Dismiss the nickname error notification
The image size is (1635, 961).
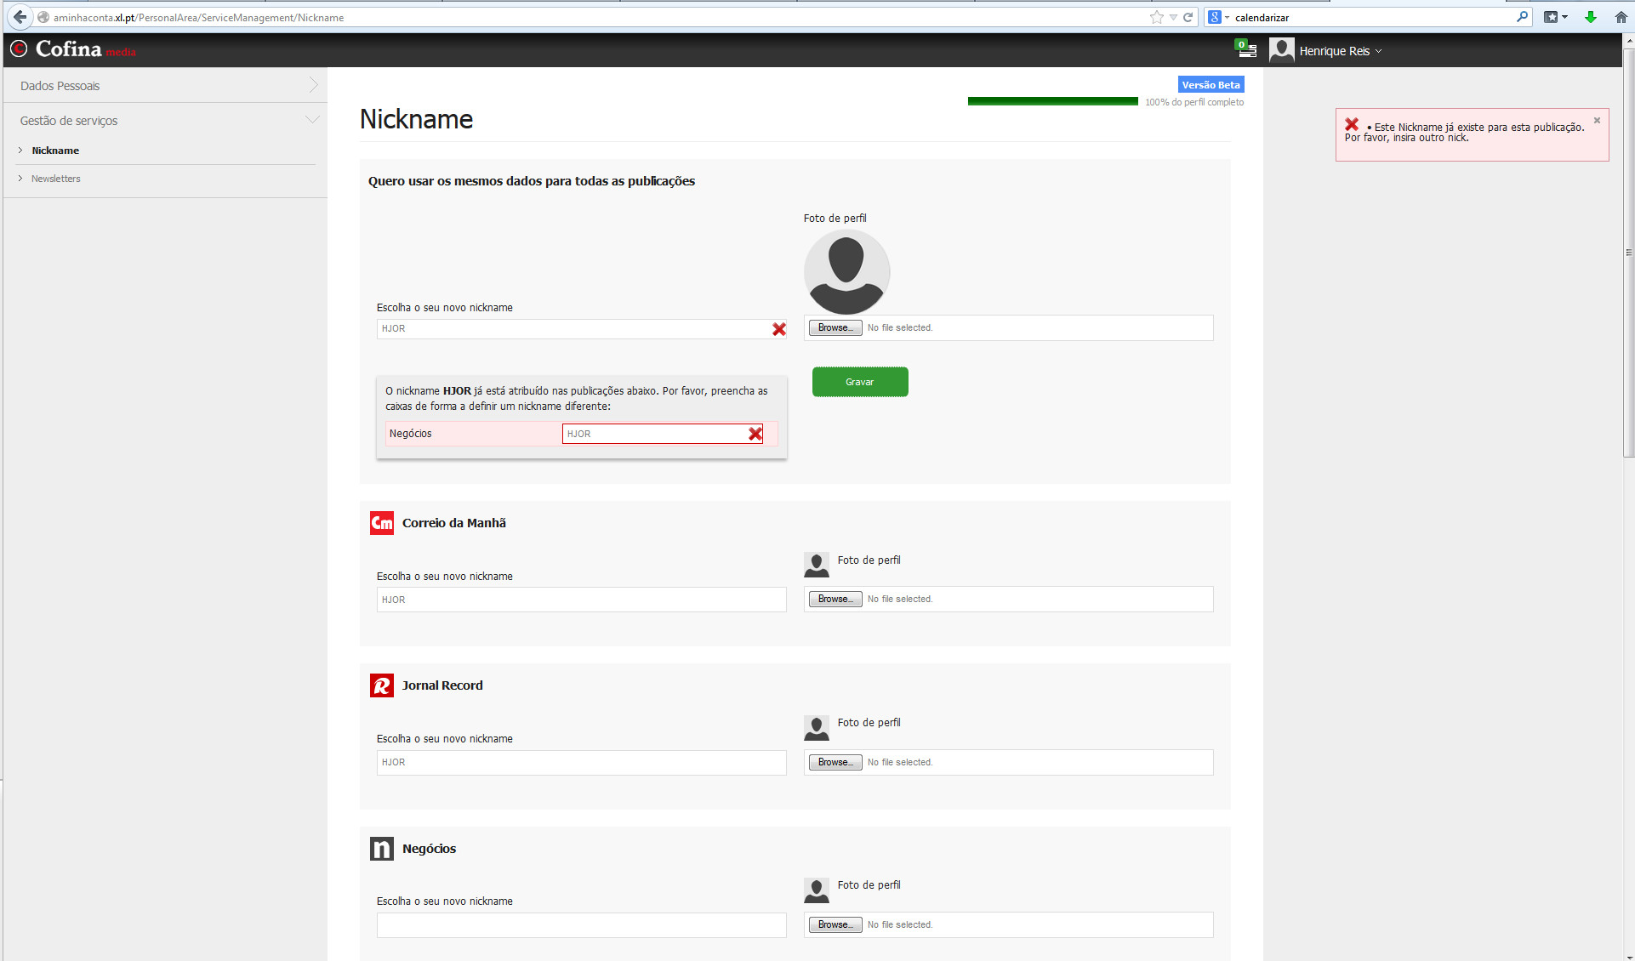point(1597,121)
